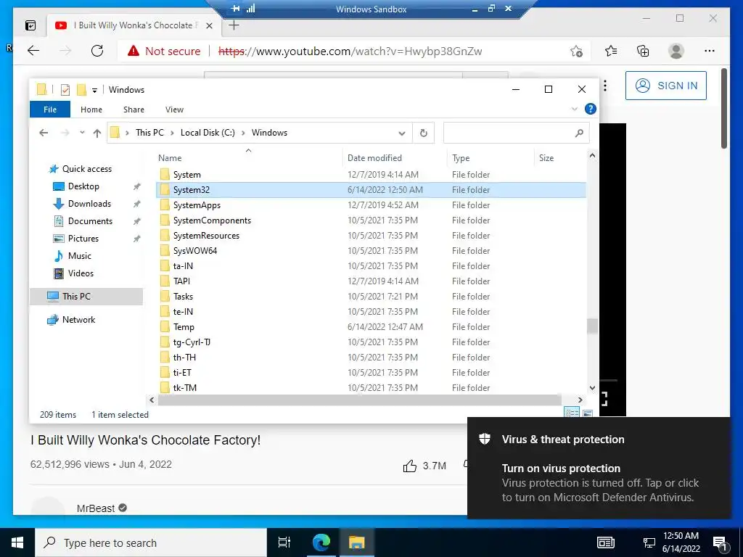Open File Explorer from the taskbar

coord(357,542)
